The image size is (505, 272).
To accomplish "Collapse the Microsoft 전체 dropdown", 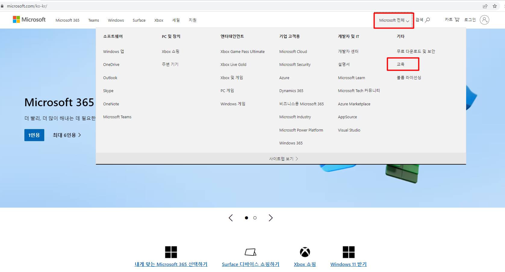I will (394, 20).
